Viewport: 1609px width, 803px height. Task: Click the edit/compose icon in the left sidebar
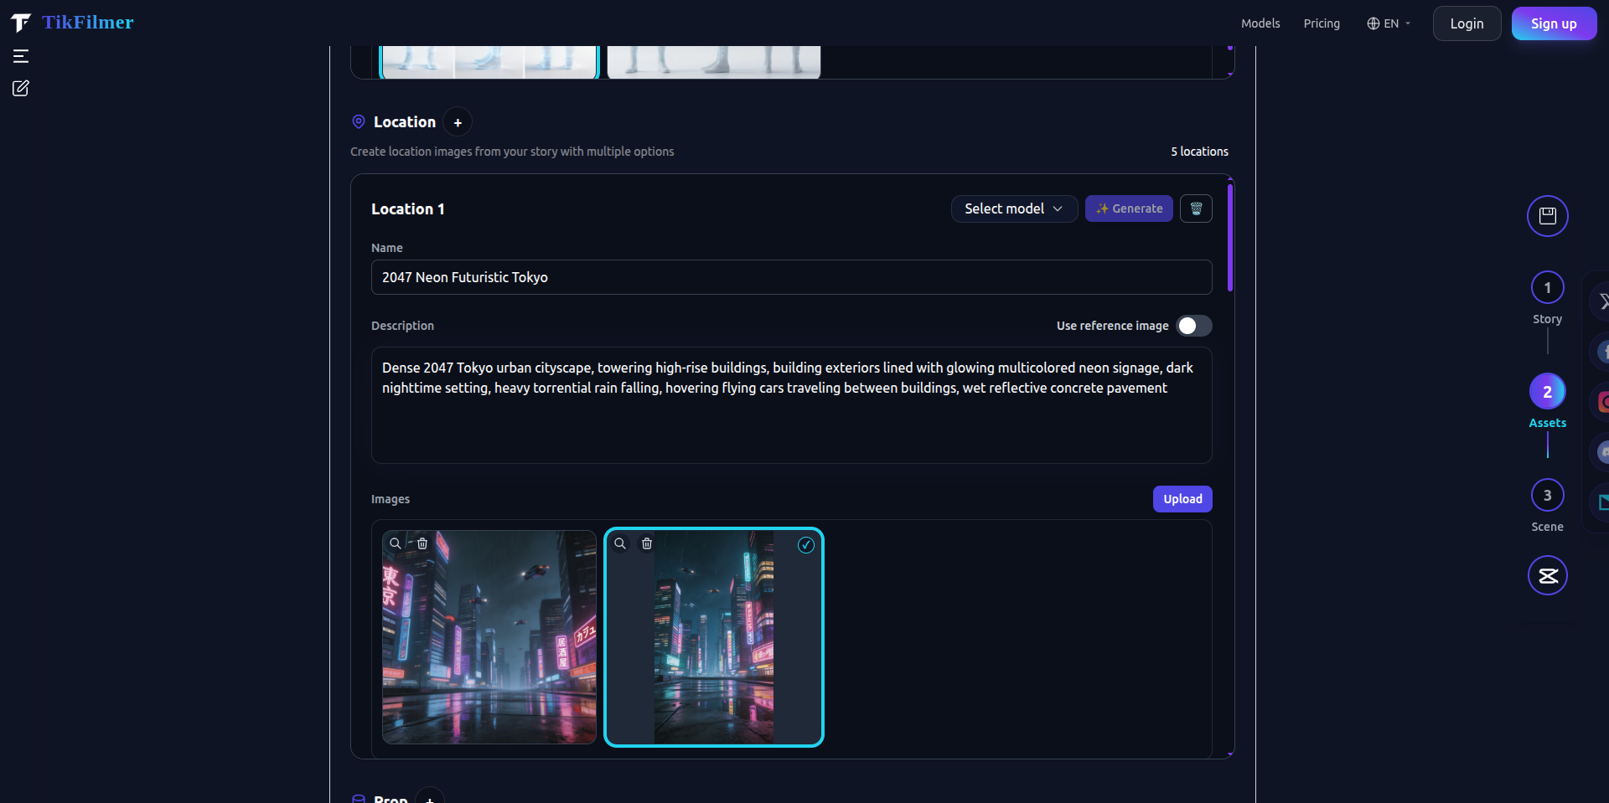pyautogui.click(x=21, y=88)
